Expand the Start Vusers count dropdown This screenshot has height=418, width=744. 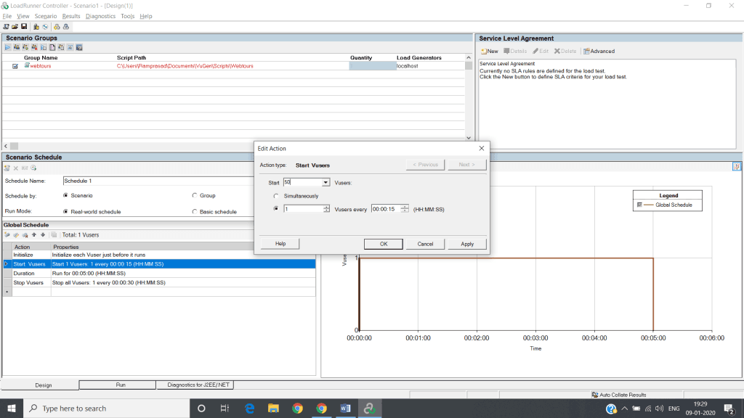click(325, 183)
